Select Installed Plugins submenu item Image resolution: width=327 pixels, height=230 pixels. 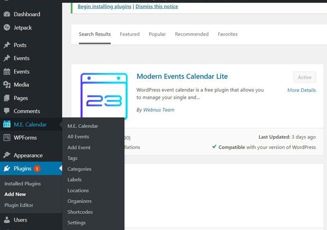click(x=22, y=184)
